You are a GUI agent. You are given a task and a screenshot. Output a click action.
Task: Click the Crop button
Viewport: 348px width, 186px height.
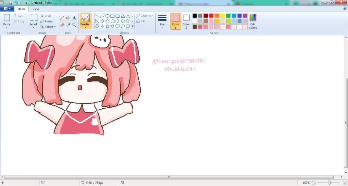[x=46, y=16]
